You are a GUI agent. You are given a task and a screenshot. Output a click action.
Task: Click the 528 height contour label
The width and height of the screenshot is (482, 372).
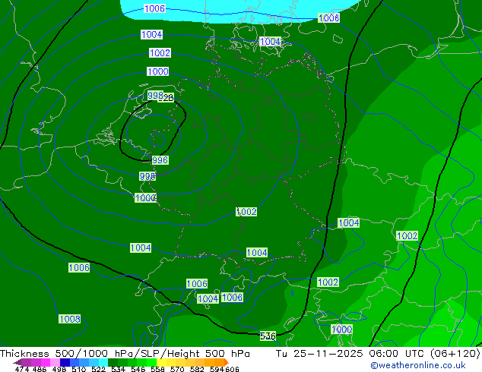pos(168,98)
